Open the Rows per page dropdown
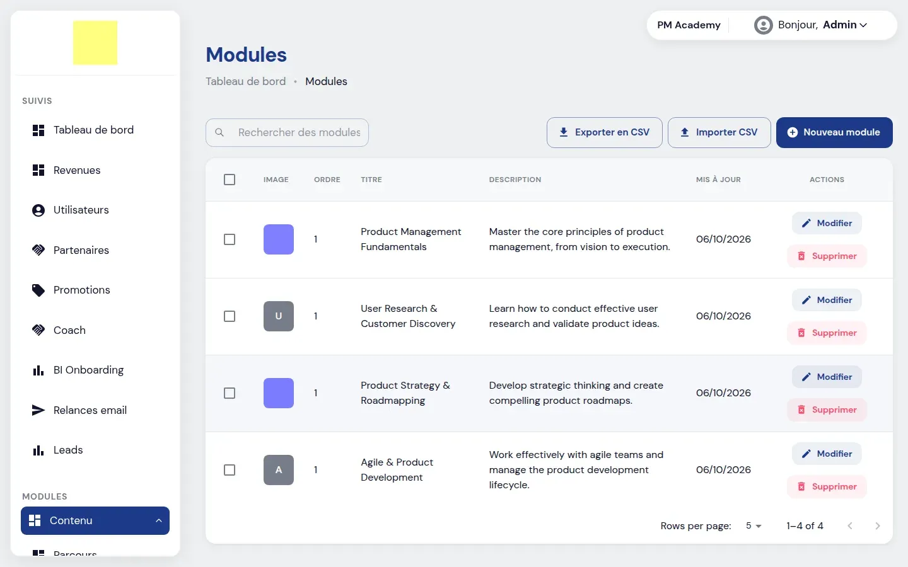This screenshot has width=908, height=567. (754, 526)
